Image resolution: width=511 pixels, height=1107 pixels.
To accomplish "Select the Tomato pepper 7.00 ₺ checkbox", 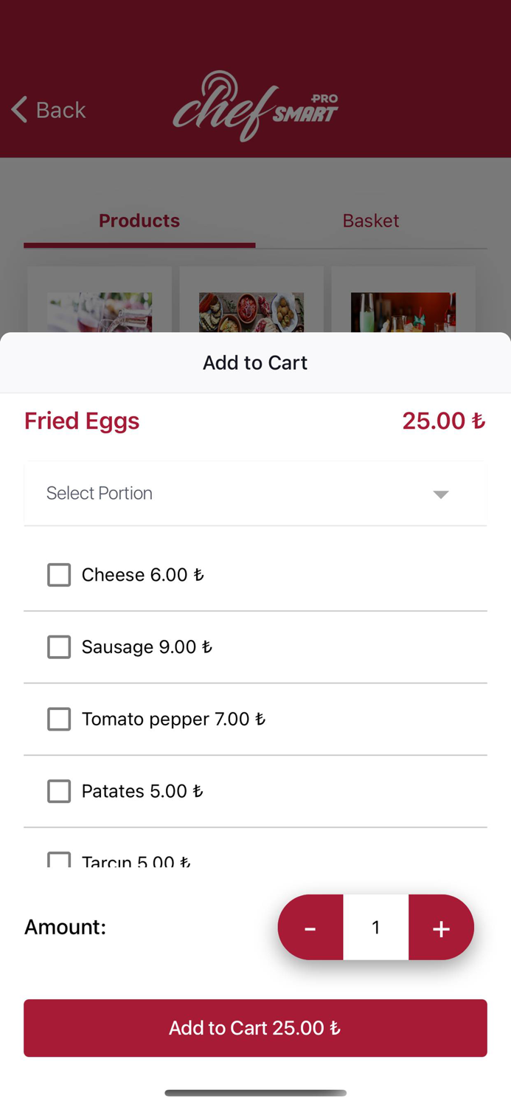I will [x=59, y=719].
